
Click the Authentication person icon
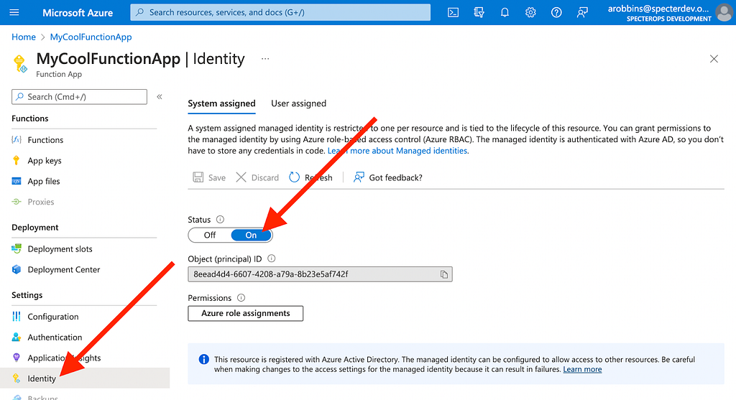[17, 337]
